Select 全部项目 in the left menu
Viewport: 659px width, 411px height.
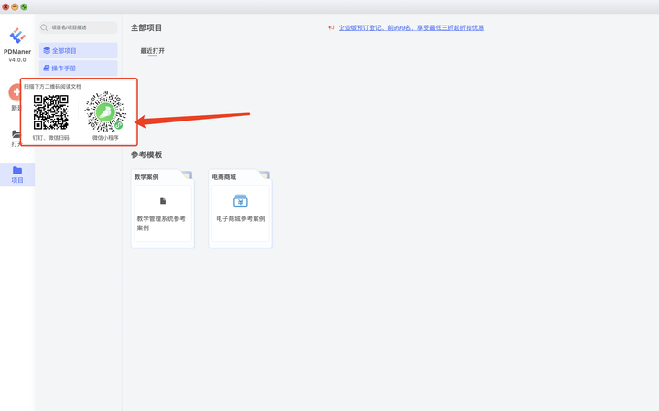(79, 51)
